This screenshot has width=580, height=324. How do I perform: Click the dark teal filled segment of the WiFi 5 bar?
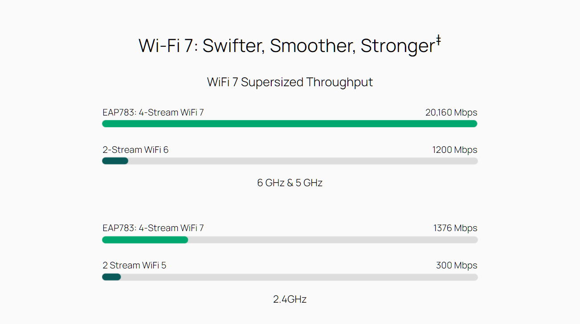pyautogui.click(x=111, y=277)
